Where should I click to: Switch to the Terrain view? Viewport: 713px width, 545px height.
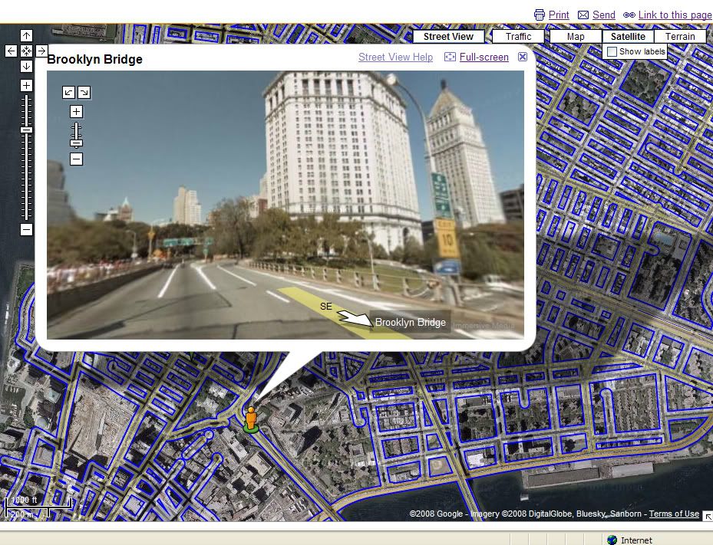680,36
